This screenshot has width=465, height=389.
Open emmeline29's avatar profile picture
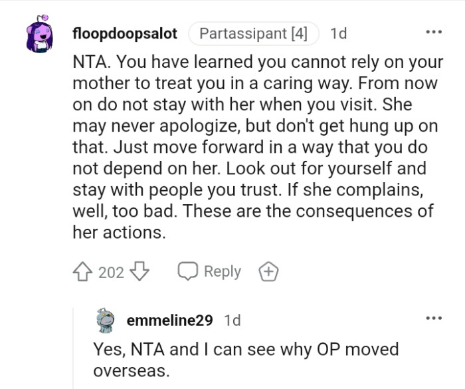tap(105, 321)
